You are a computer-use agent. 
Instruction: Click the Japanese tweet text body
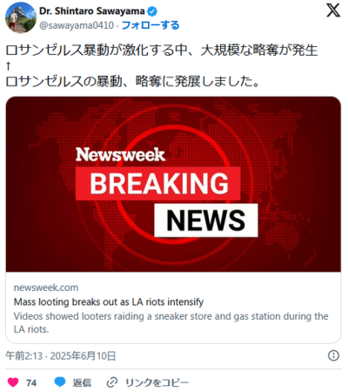coord(162,65)
